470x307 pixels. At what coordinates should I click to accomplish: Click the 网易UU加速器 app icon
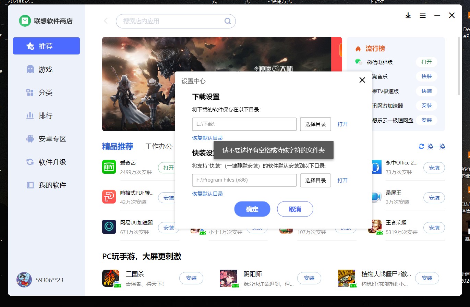[109, 227]
